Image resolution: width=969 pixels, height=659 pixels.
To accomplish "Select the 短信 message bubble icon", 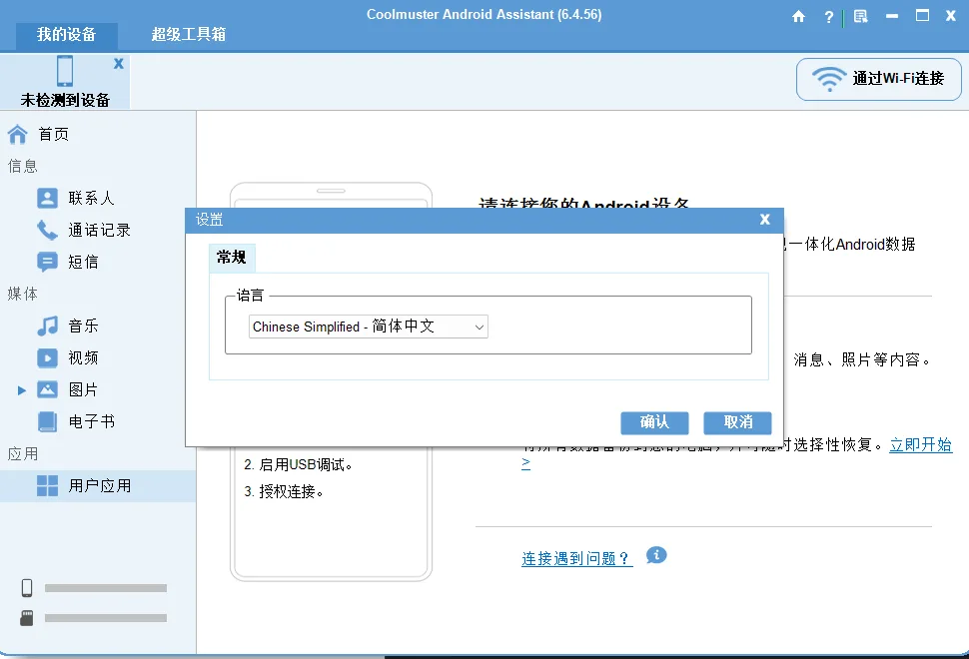I will click(47, 262).
